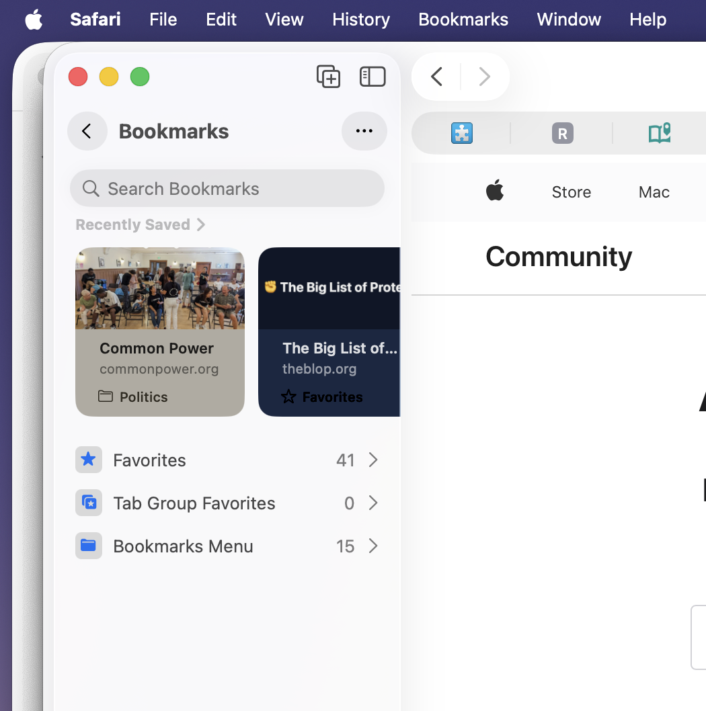Click the yellow minimize window button
The height and width of the screenshot is (711, 706).
coord(109,77)
